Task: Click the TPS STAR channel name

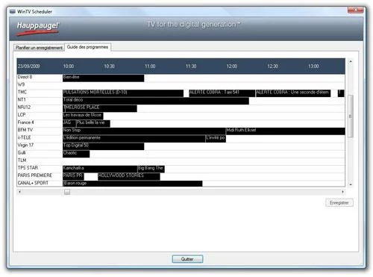Action: (28, 168)
